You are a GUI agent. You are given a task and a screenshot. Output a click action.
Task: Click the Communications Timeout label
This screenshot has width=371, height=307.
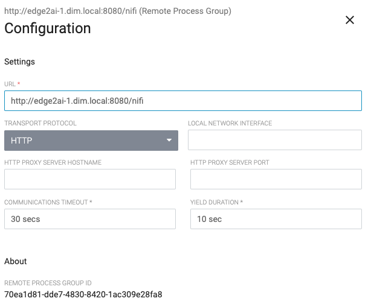click(48, 202)
